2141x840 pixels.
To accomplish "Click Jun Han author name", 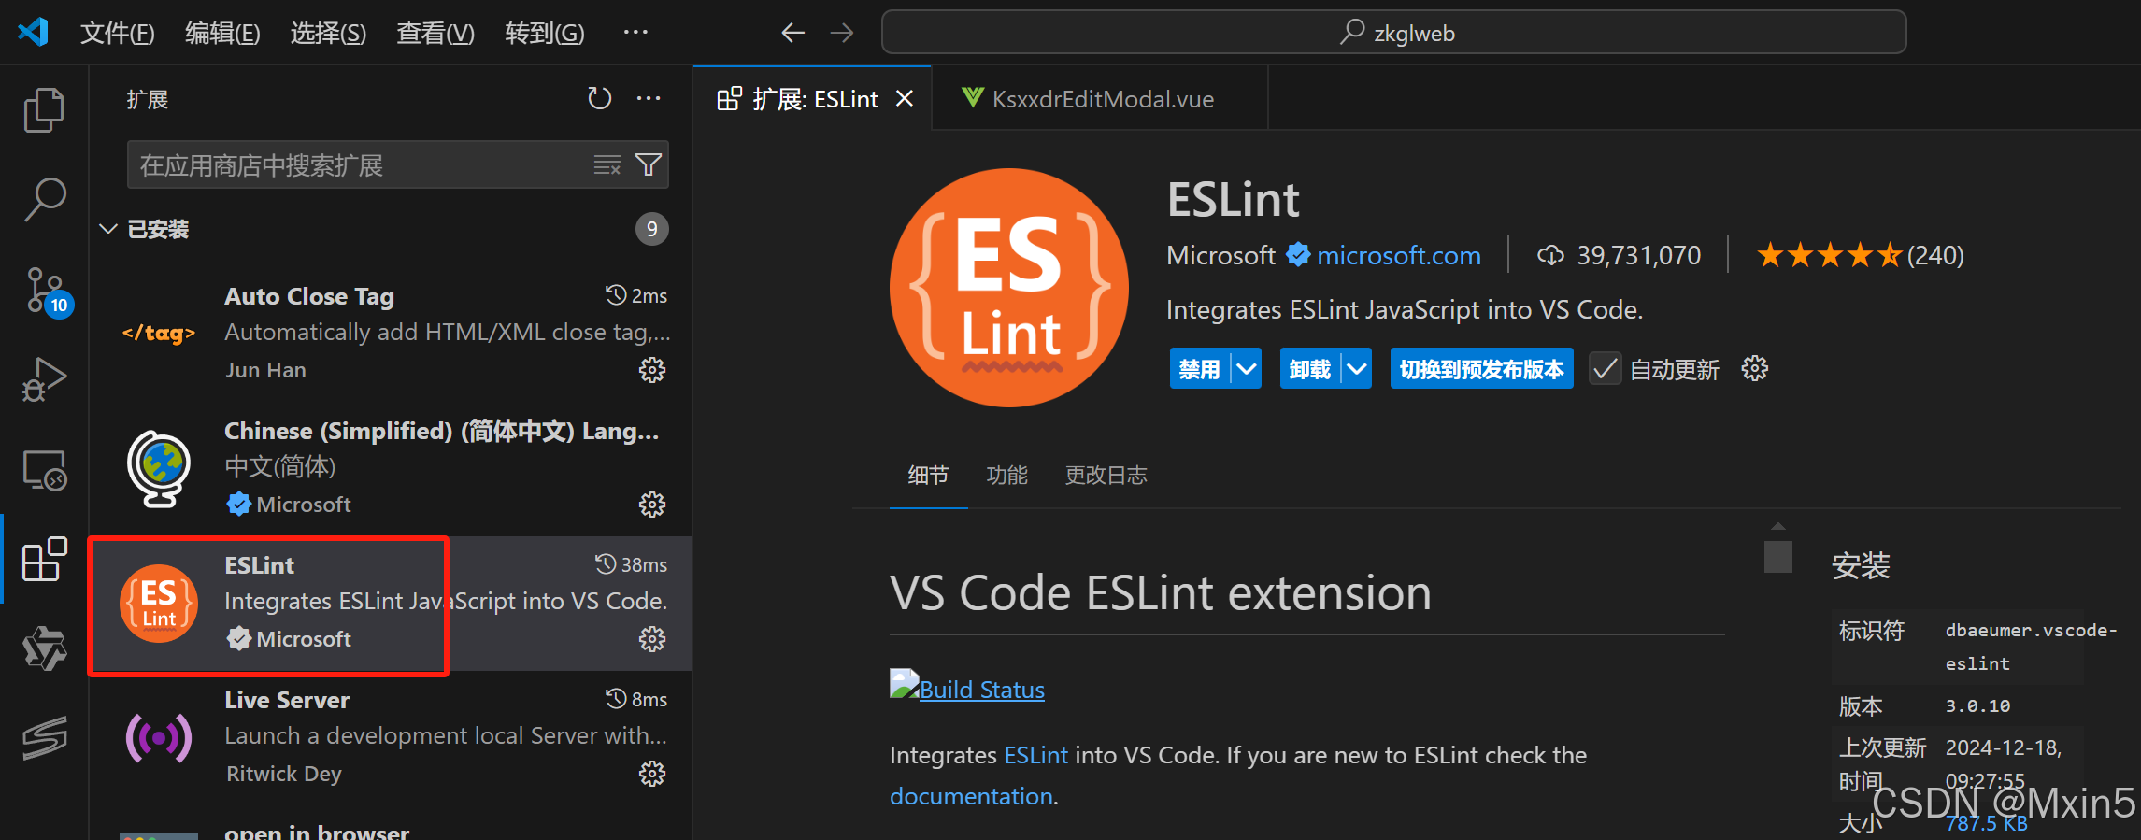I will pos(265,370).
